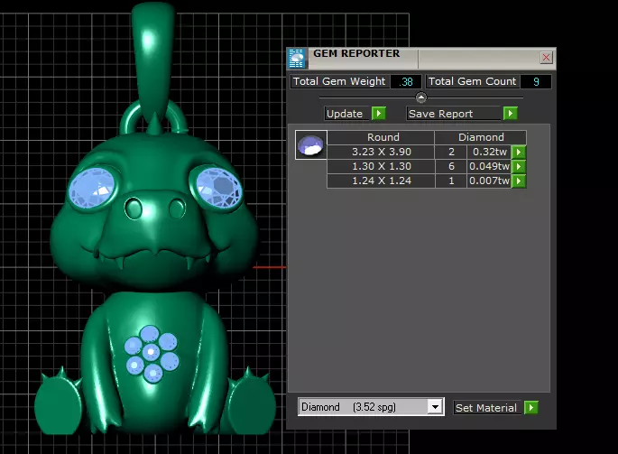The width and height of the screenshot is (618, 454).
Task: Select the round gem thumbnail
Action: [310, 144]
